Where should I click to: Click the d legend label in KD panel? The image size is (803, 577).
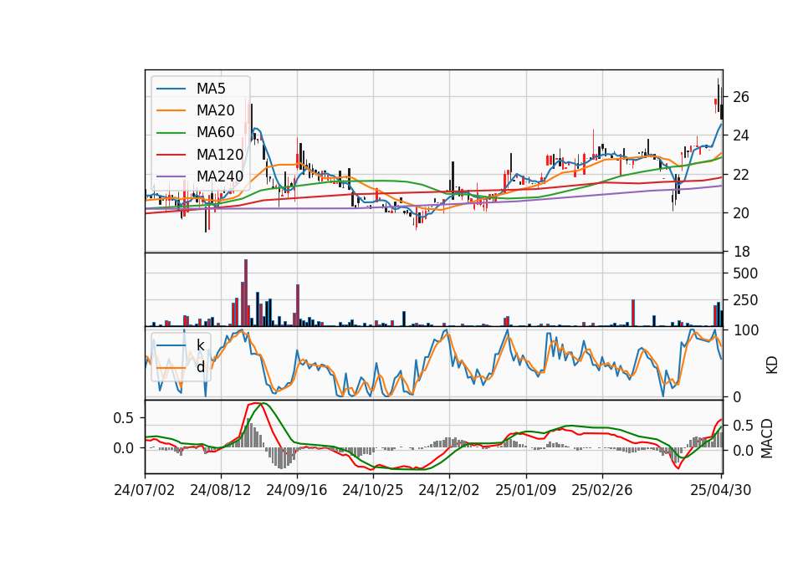coord(201,367)
